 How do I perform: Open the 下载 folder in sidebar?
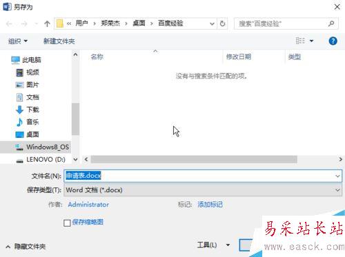coord(28,110)
